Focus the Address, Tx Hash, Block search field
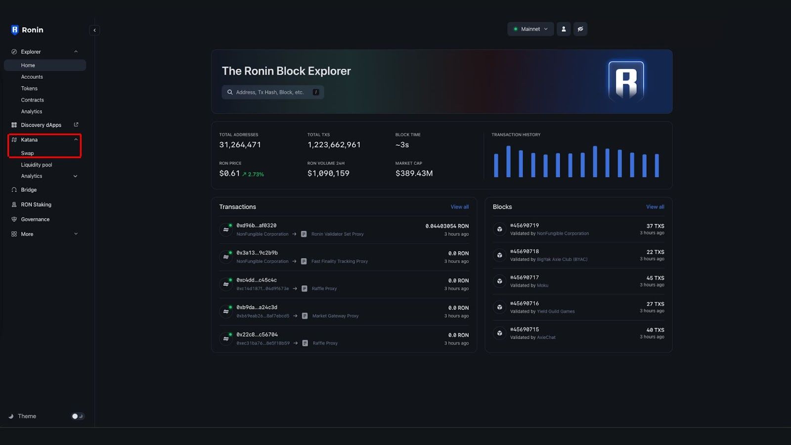Viewport: 791px width, 445px height. (273, 92)
